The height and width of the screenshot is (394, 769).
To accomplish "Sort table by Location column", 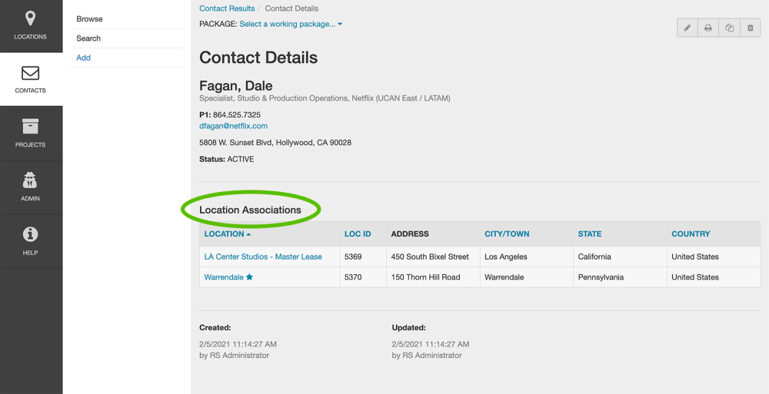I will pyautogui.click(x=227, y=233).
